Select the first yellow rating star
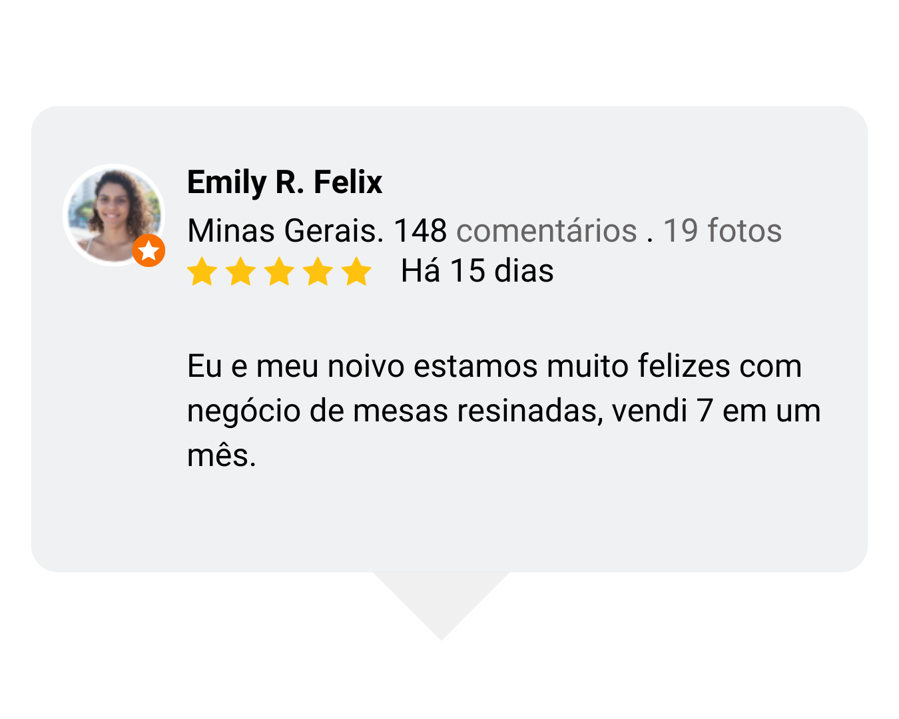Image resolution: width=899 pixels, height=719 pixels. 202,272
